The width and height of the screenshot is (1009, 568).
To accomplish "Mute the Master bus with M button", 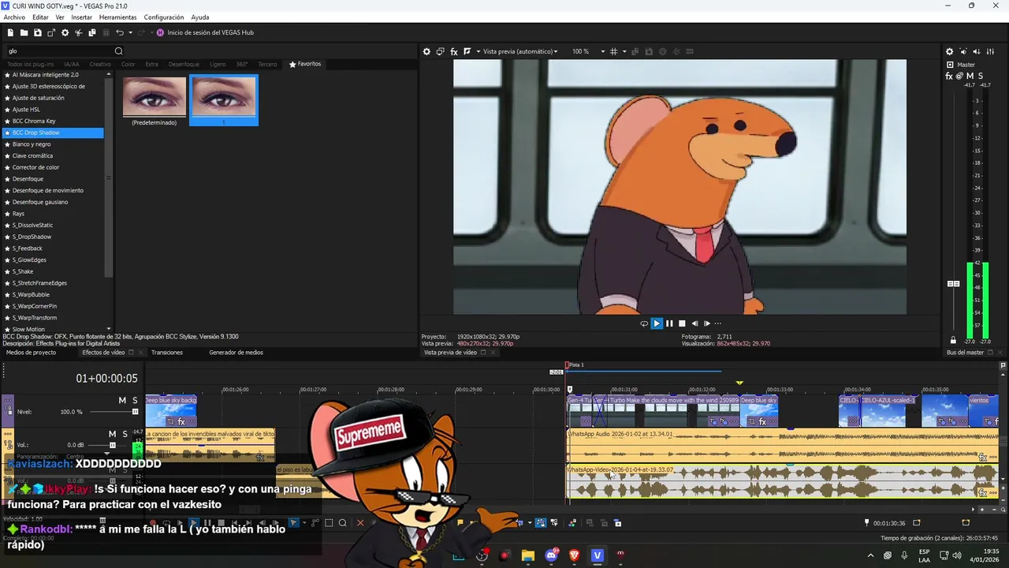I will click(x=970, y=77).
